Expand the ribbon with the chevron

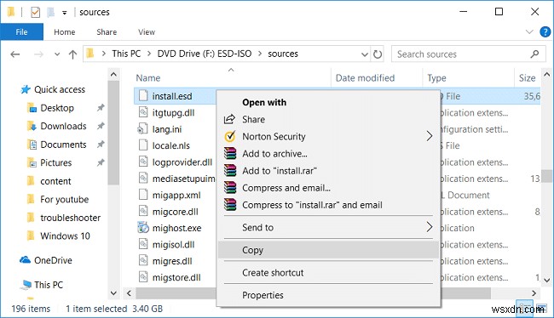pyautogui.click(x=529, y=32)
